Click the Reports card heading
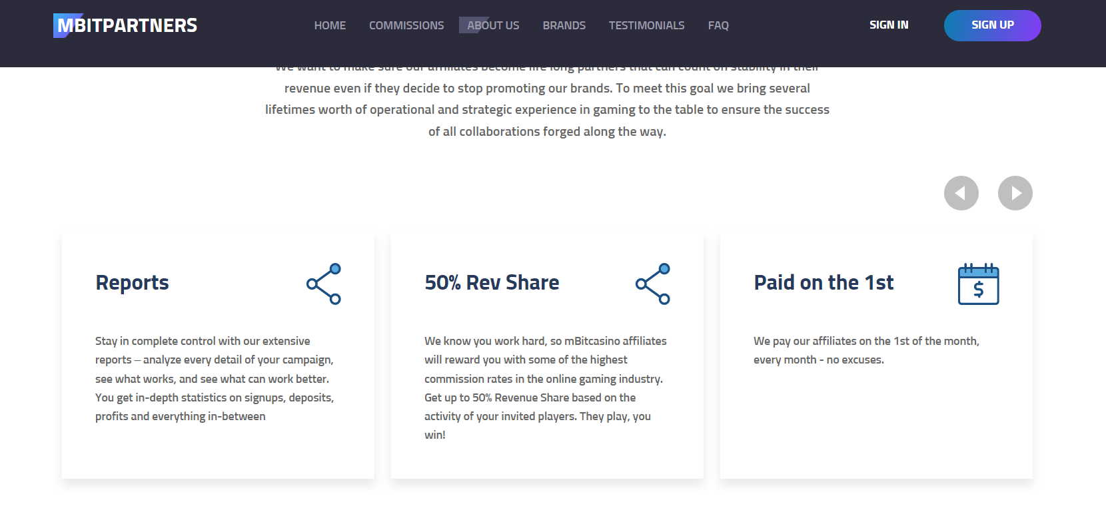The image size is (1106, 510). click(x=132, y=282)
